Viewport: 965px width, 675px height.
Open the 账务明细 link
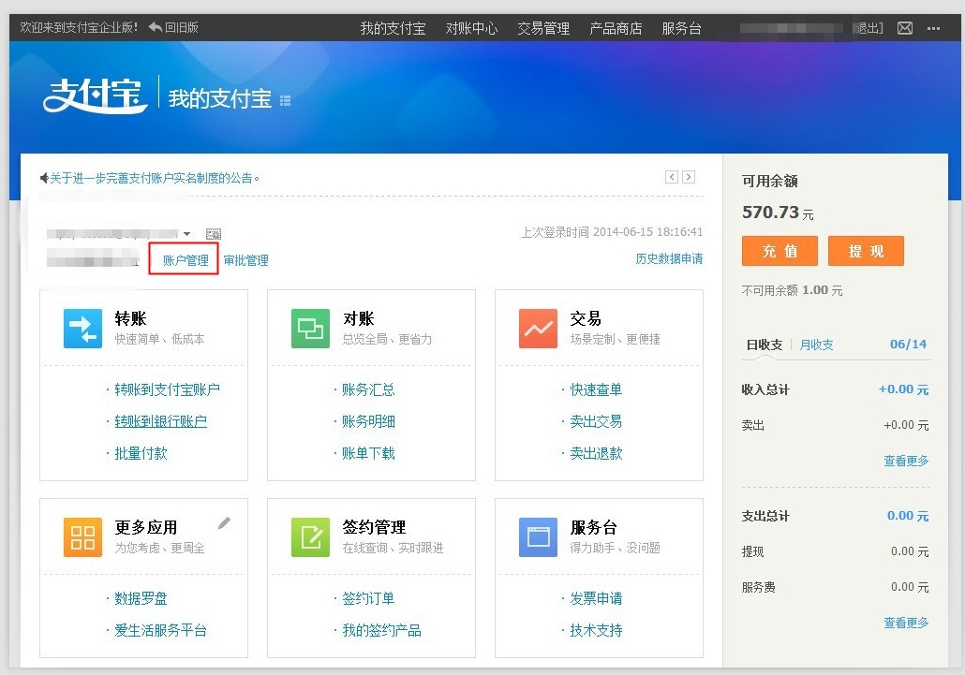click(368, 421)
